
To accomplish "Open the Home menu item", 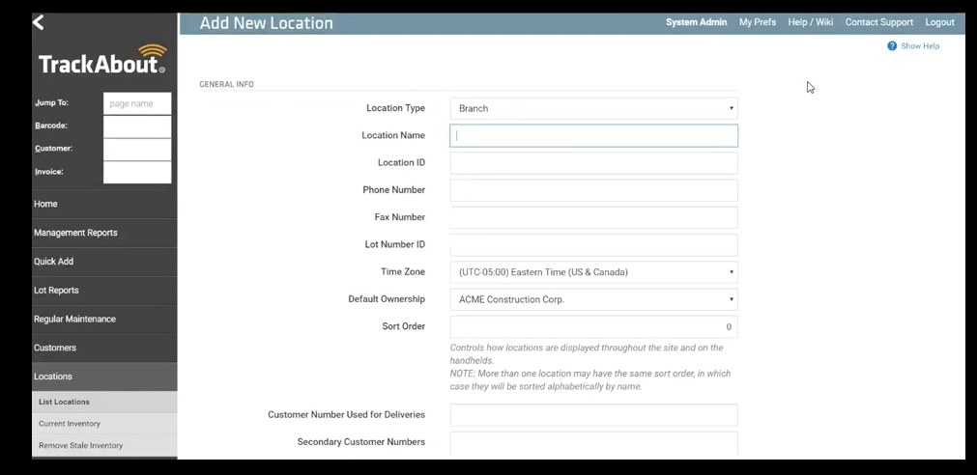I will pyautogui.click(x=104, y=205).
